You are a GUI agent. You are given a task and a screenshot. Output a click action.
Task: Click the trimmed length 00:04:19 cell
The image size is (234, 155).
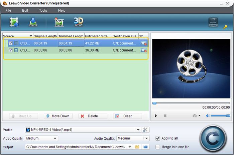coord(71,43)
